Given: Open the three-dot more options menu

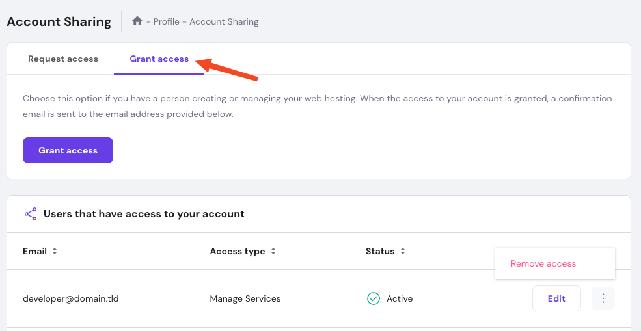Looking at the screenshot, I should pyautogui.click(x=603, y=298).
